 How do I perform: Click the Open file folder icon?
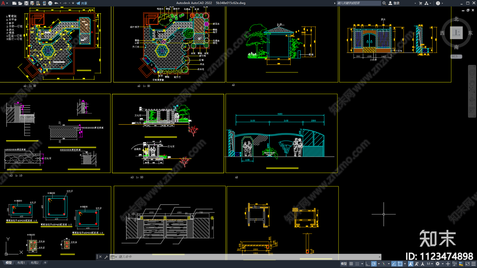[20, 3]
